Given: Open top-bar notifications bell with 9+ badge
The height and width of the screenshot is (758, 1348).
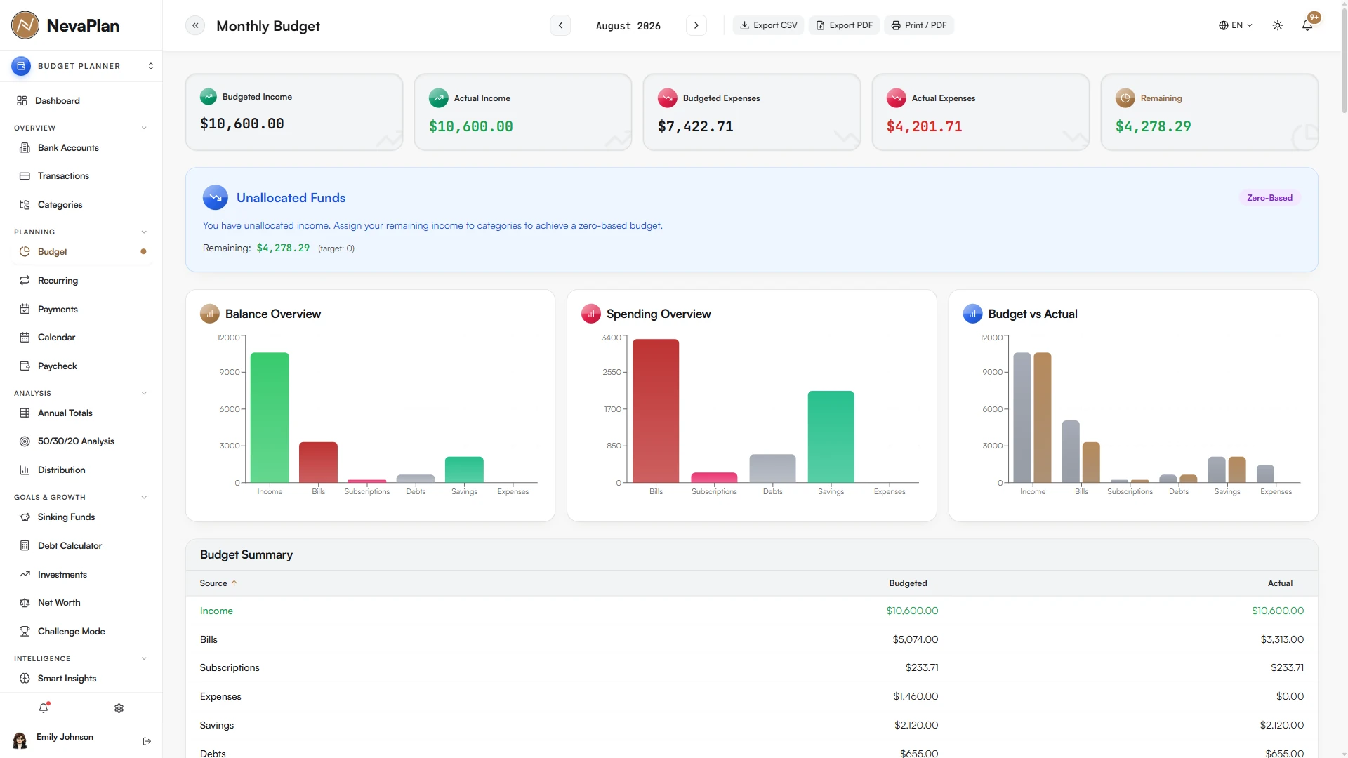Looking at the screenshot, I should tap(1307, 25).
